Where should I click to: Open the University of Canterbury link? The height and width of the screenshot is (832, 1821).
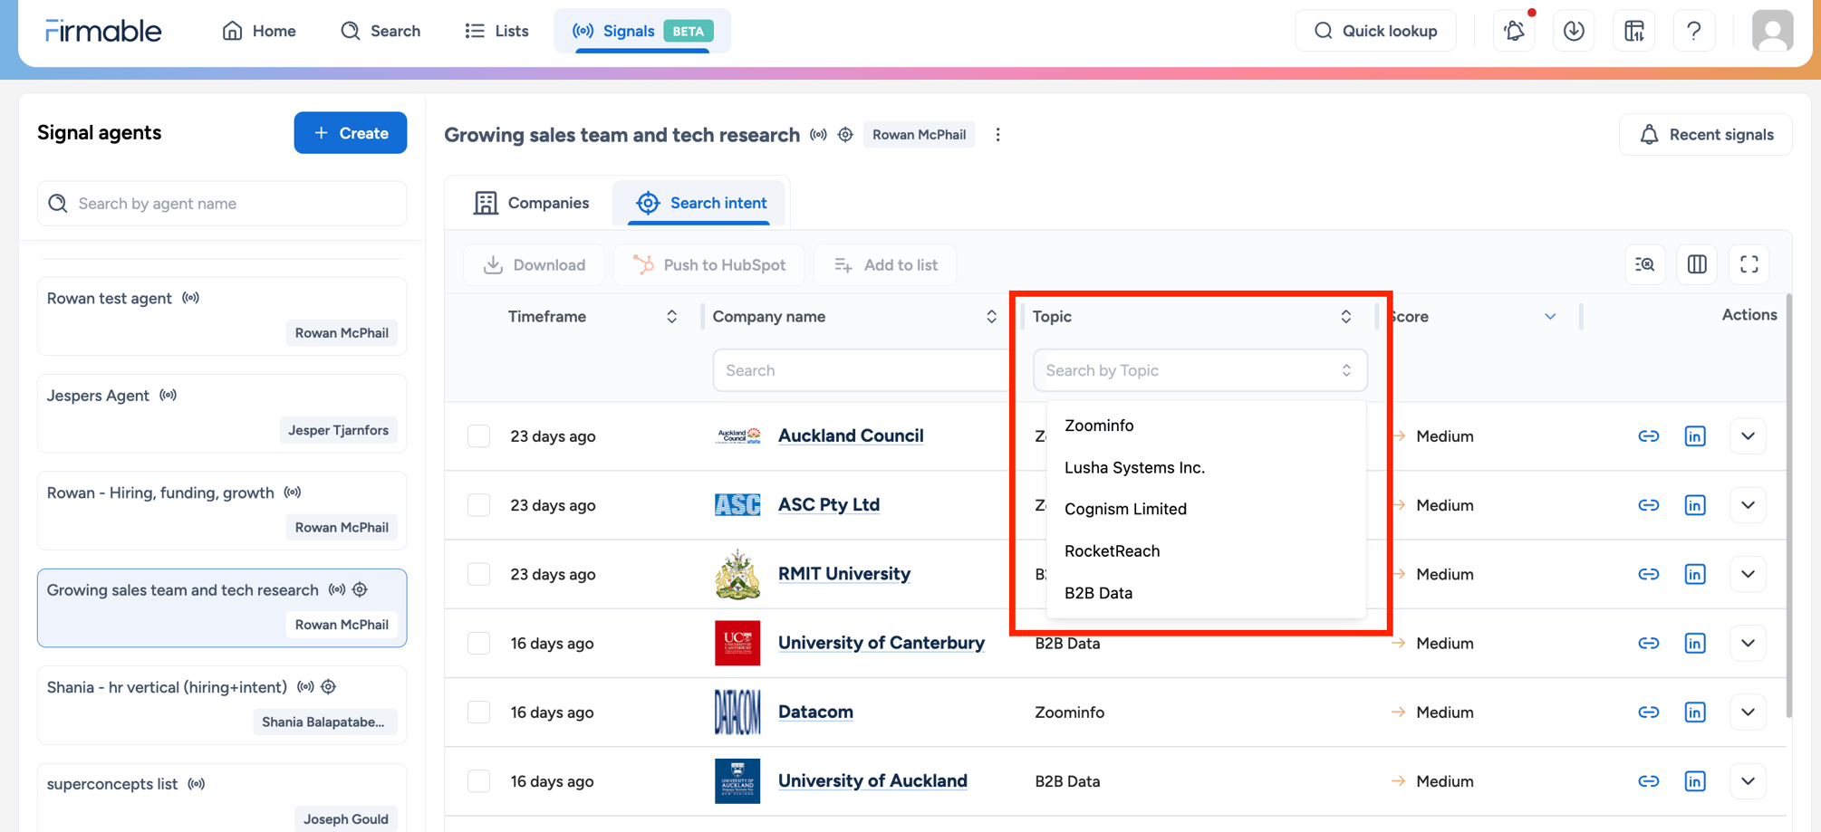[881, 643]
